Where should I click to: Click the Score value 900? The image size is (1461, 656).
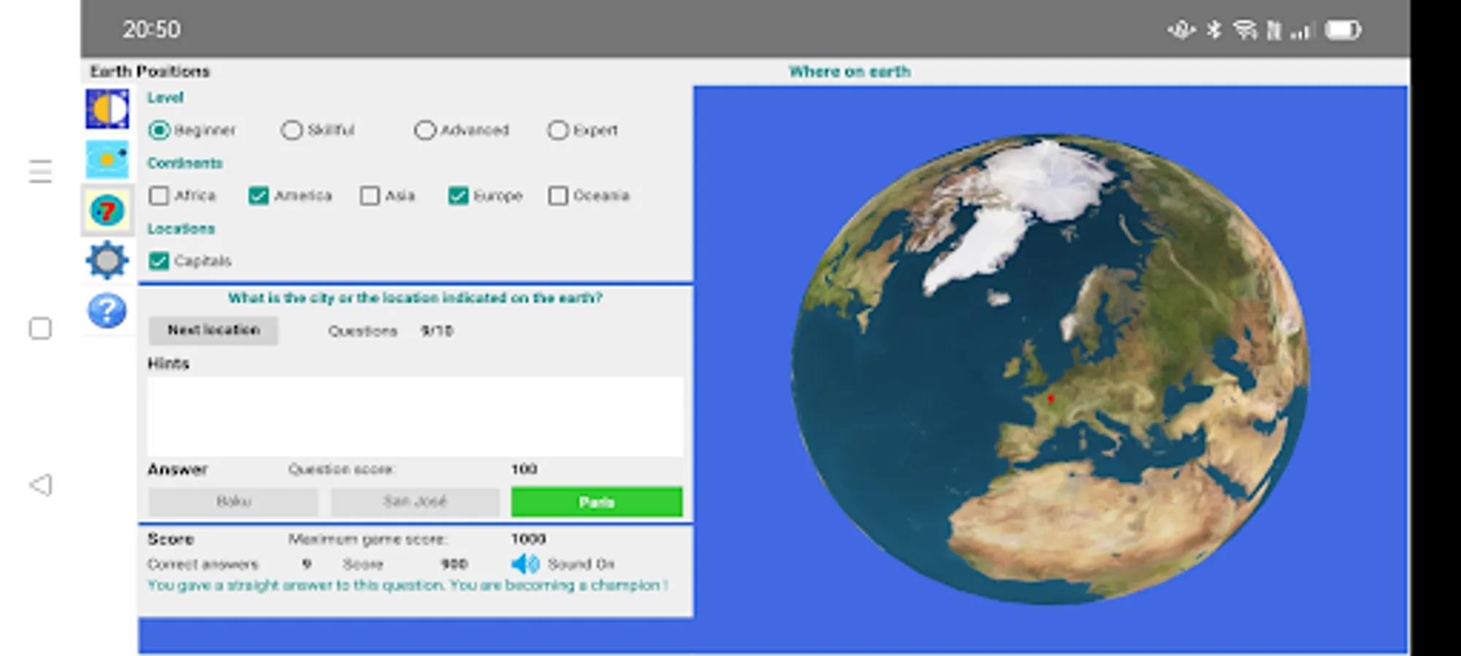click(x=454, y=564)
